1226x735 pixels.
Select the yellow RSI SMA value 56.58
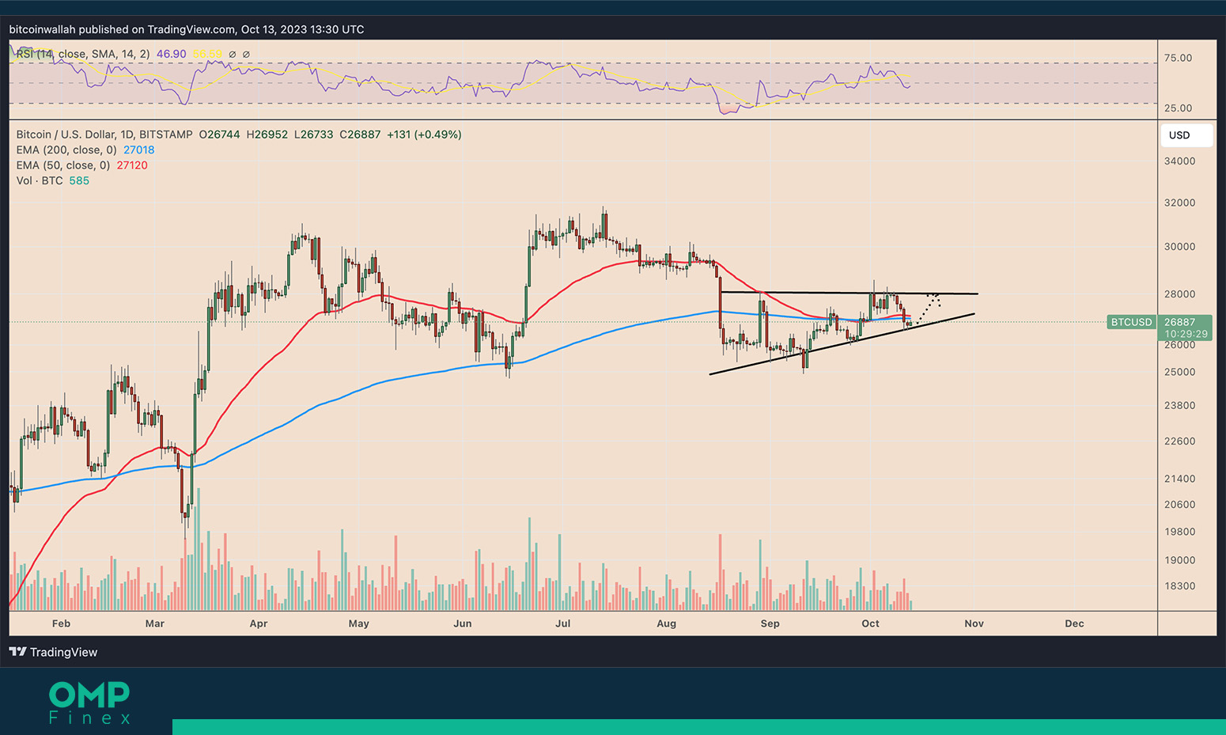pyautogui.click(x=207, y=54)
